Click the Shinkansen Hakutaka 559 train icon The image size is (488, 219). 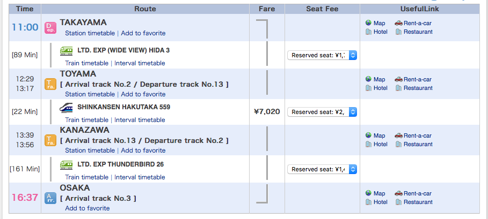point(67,107)
